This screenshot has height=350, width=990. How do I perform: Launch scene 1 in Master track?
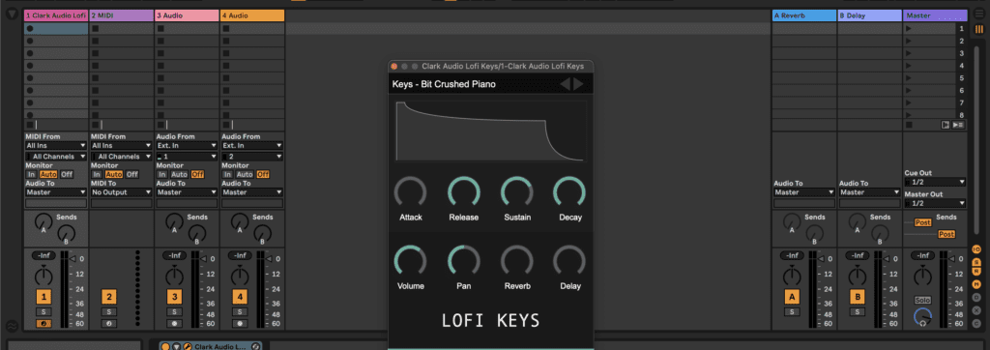click(909, 28)
